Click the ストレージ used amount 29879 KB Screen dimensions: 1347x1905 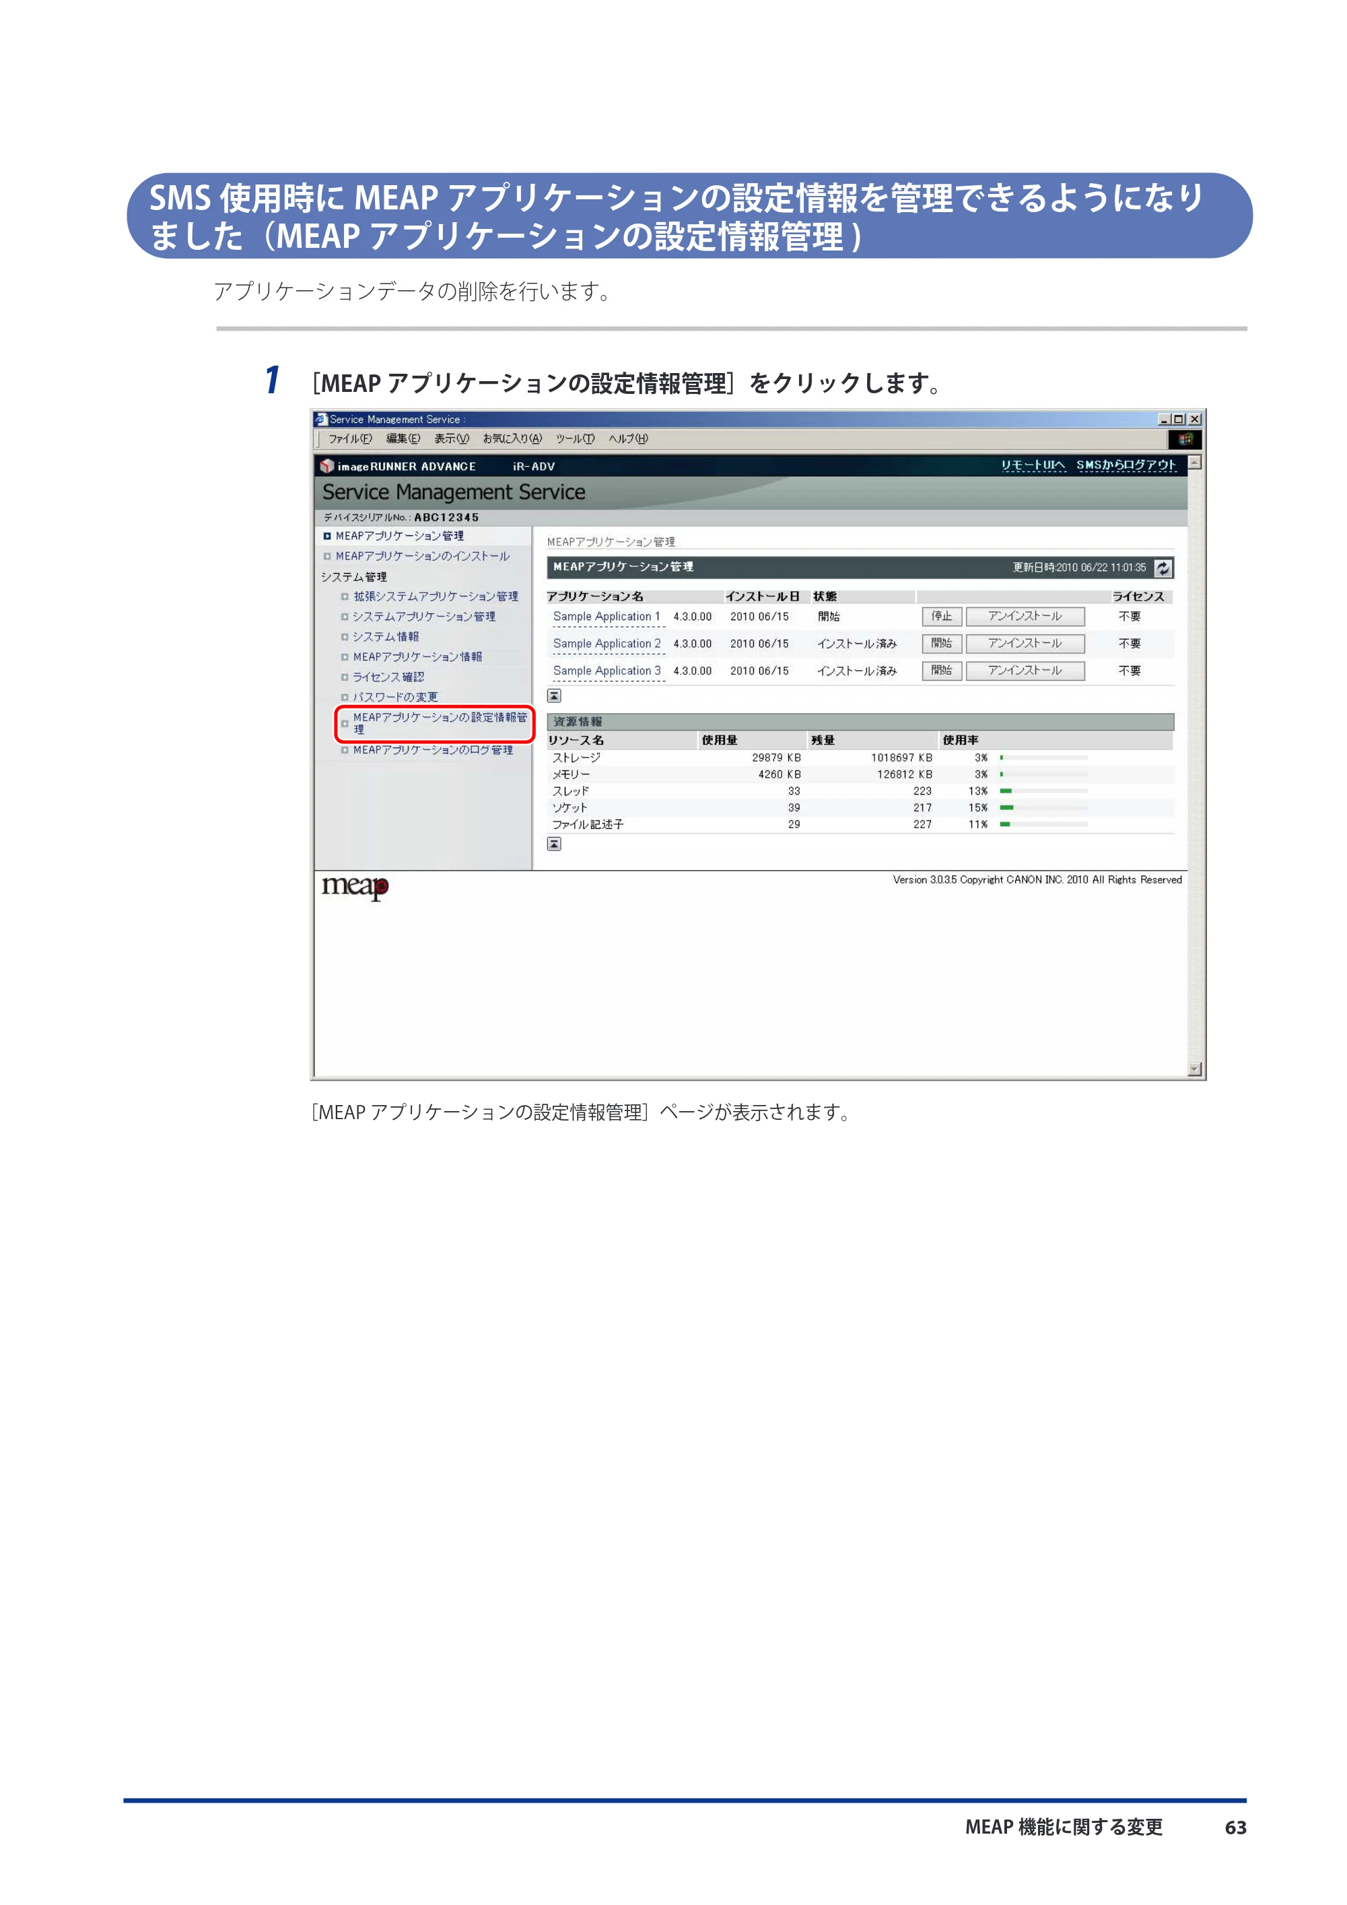click(x=776, y=758)
